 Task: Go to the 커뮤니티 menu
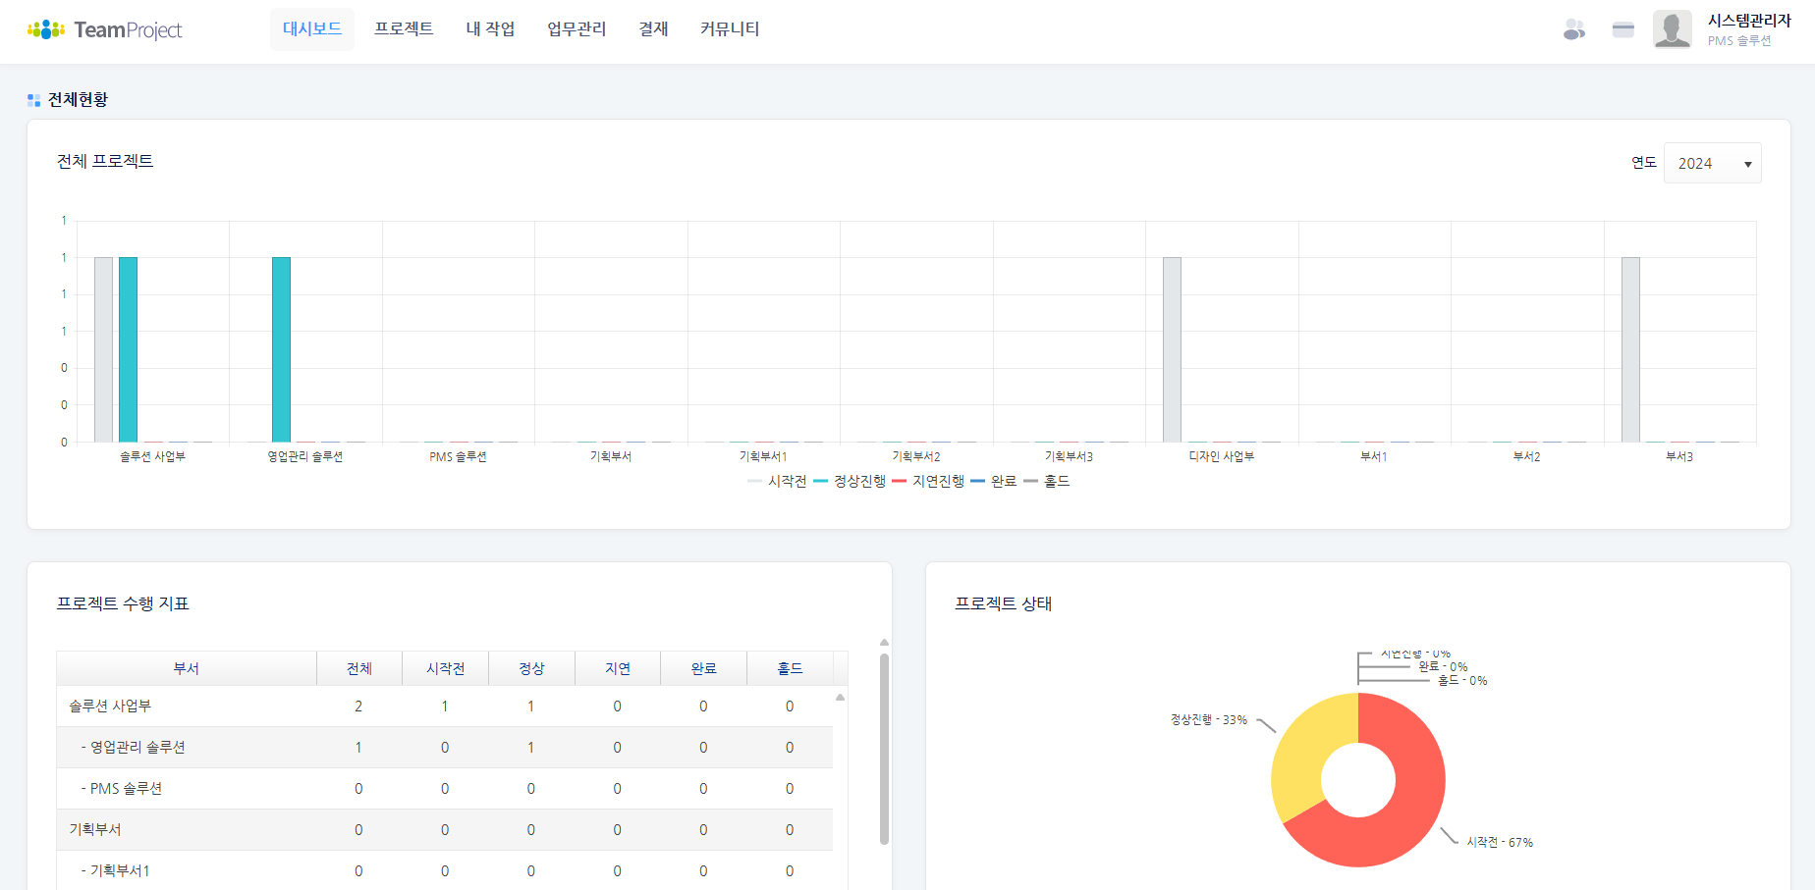730,29
